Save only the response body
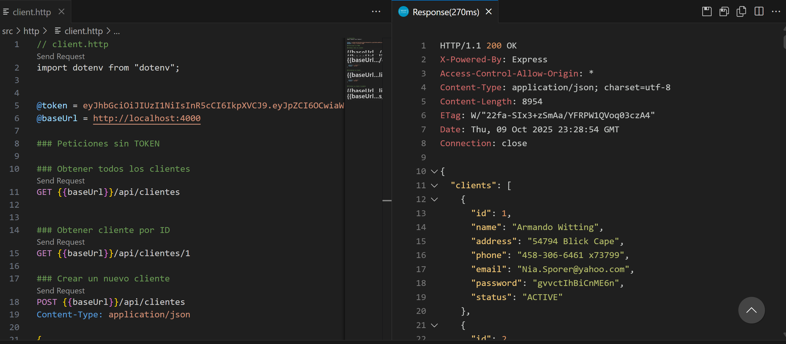The width and height of the screenshot is (786, 344). point(724,12)
